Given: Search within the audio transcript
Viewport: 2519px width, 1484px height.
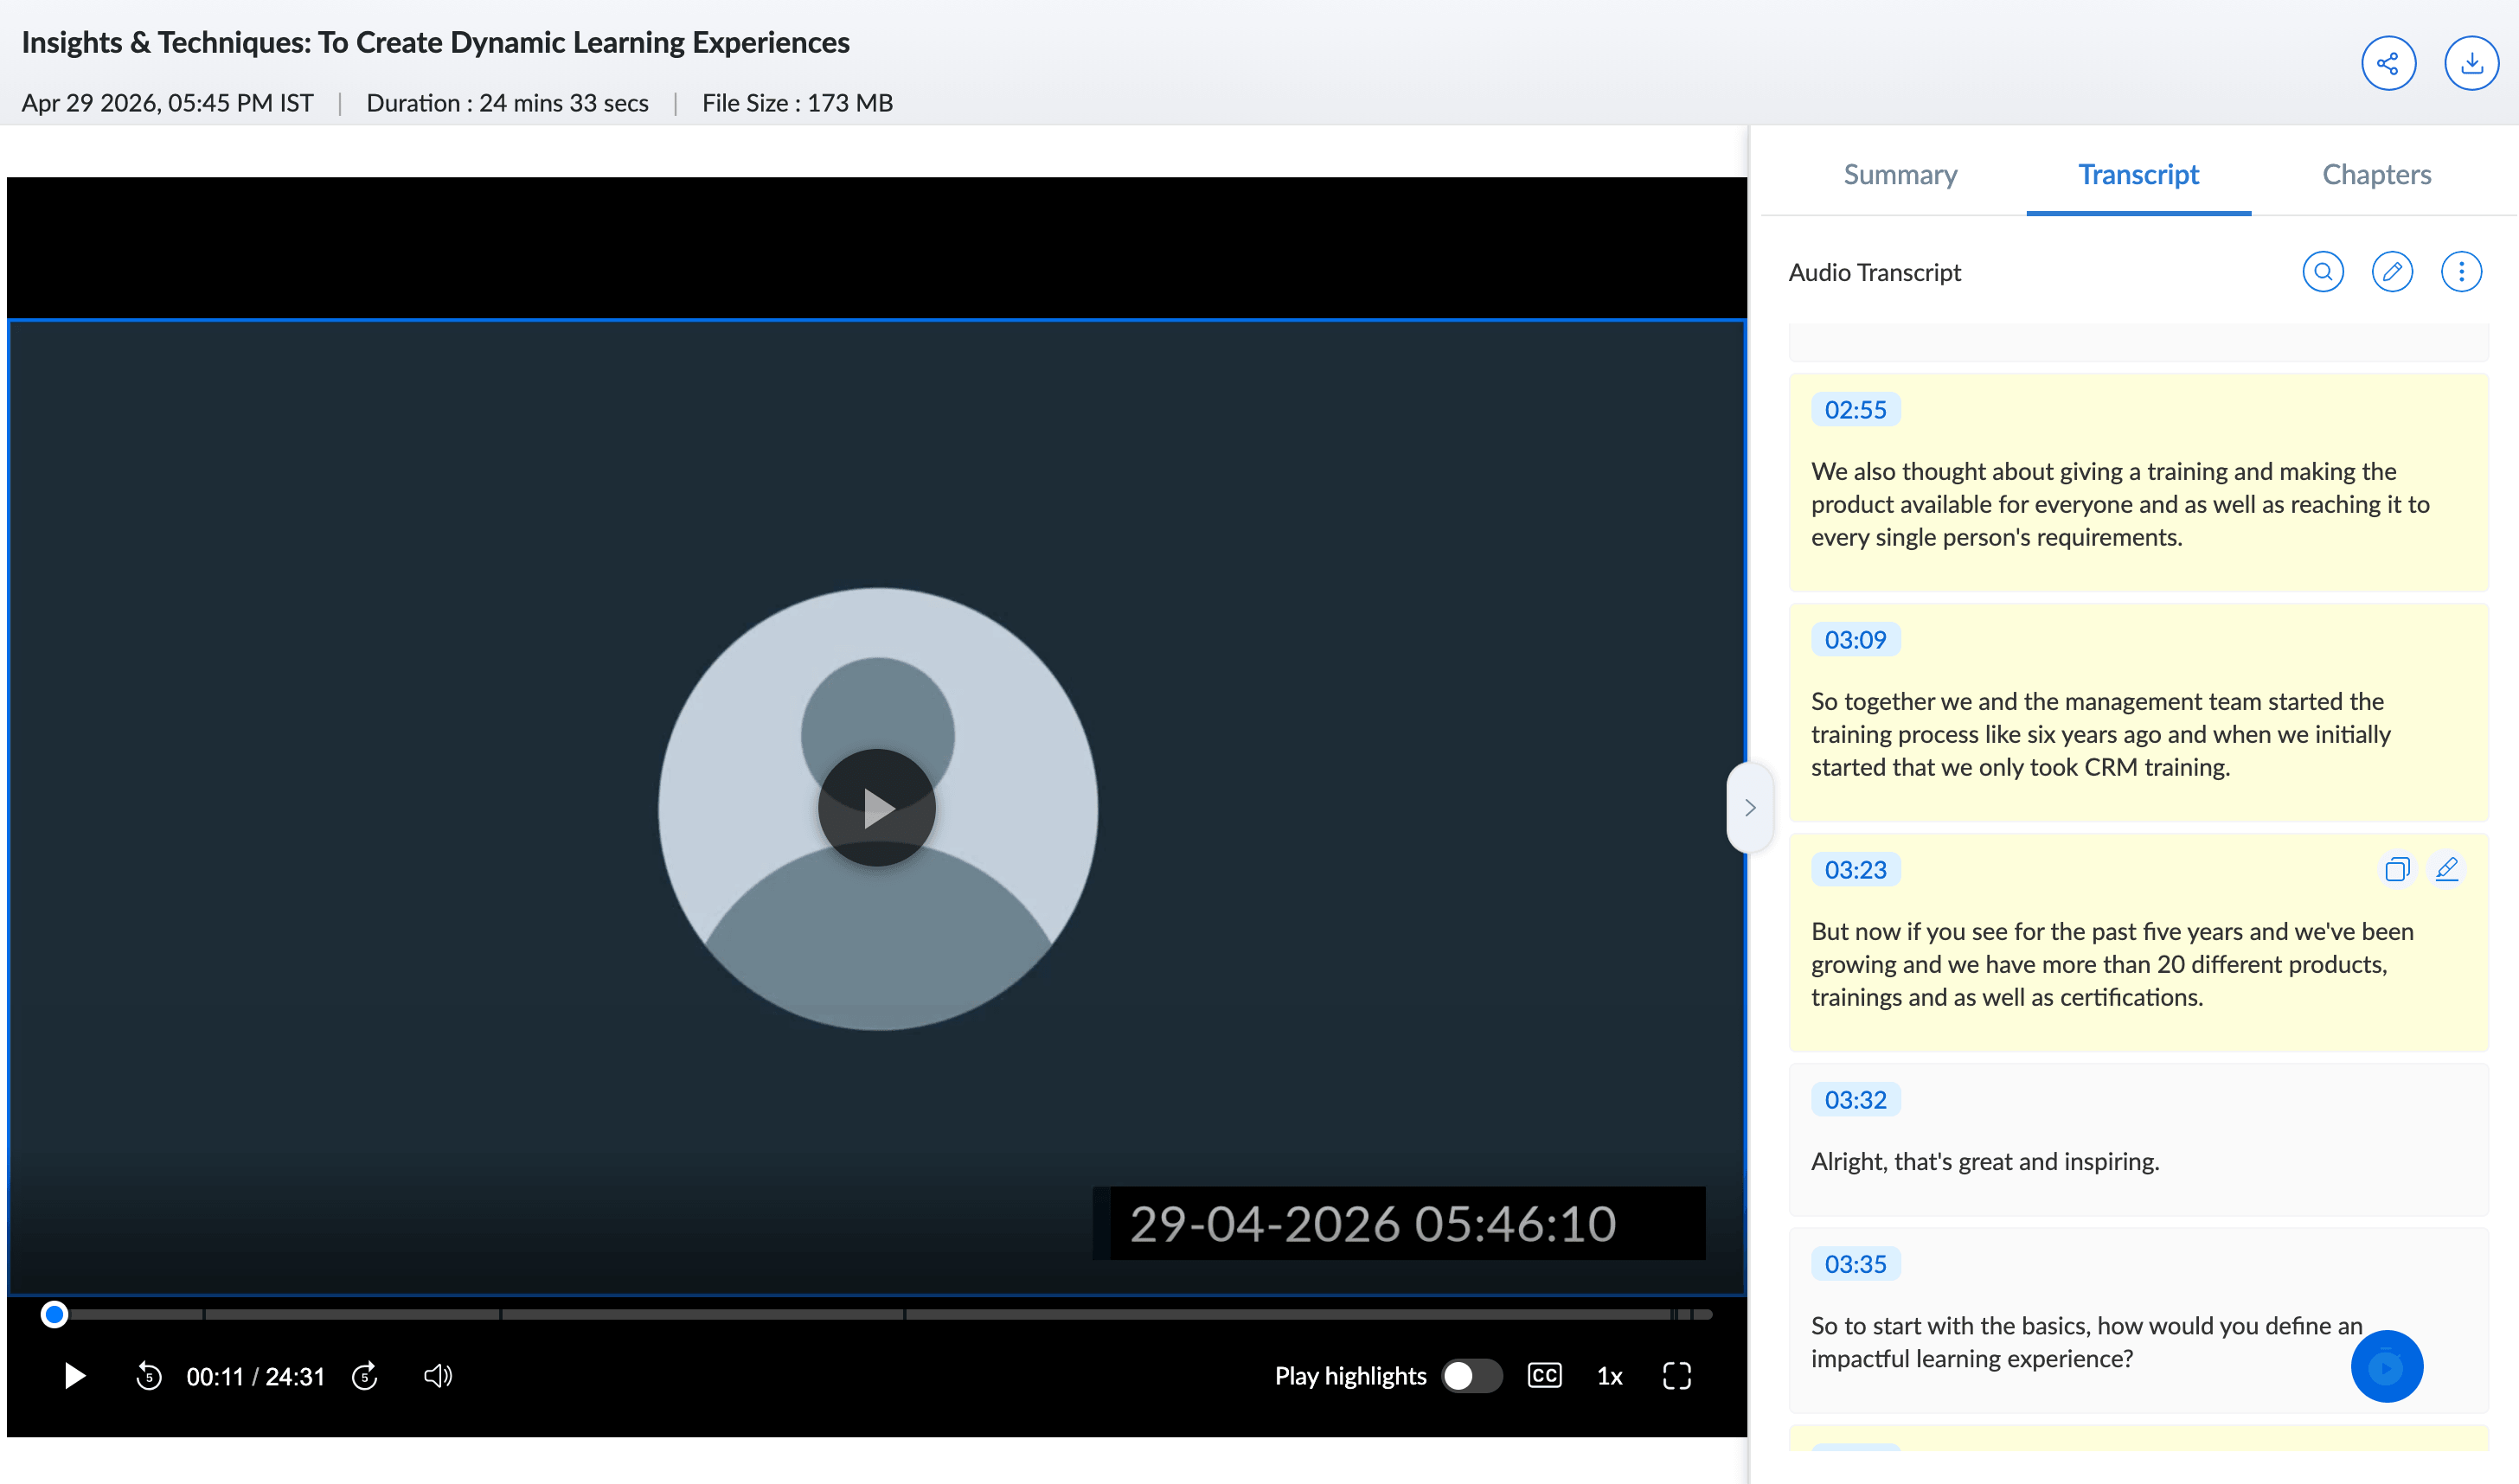Looking at the screenshot, I should click(2322, 271).
